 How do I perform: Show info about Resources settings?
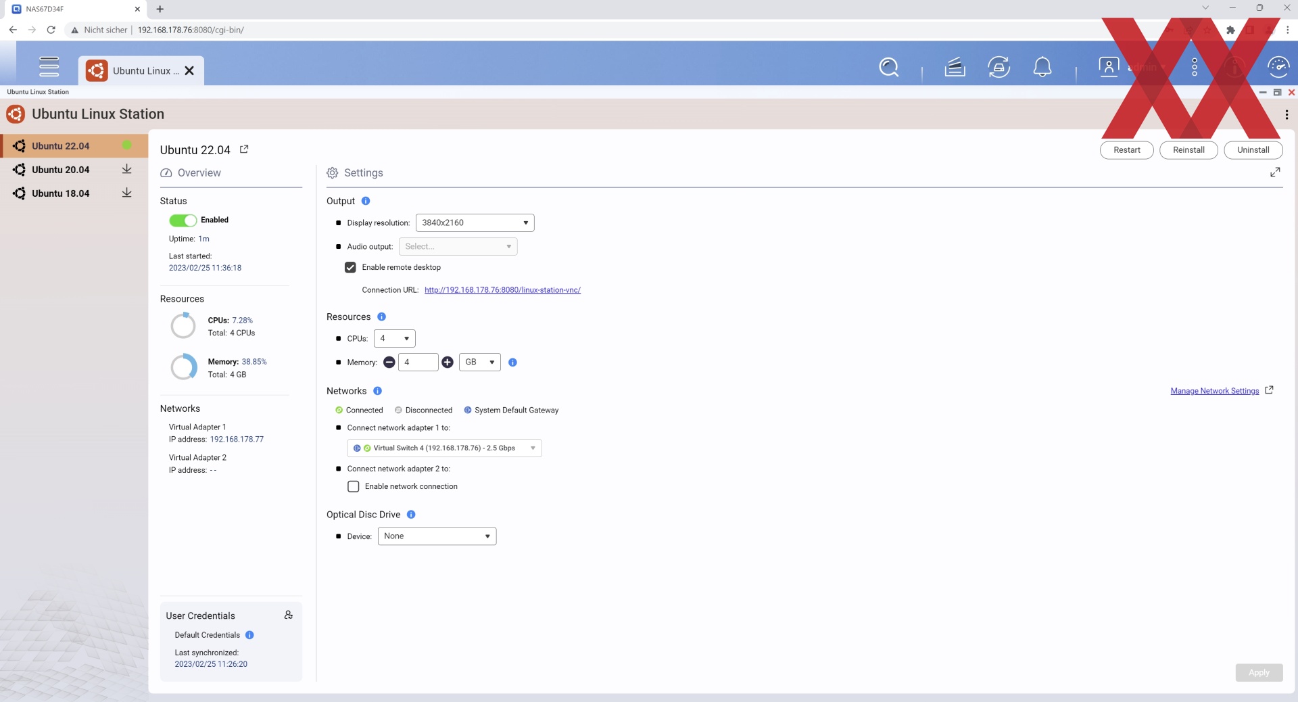tap(381, 317)
